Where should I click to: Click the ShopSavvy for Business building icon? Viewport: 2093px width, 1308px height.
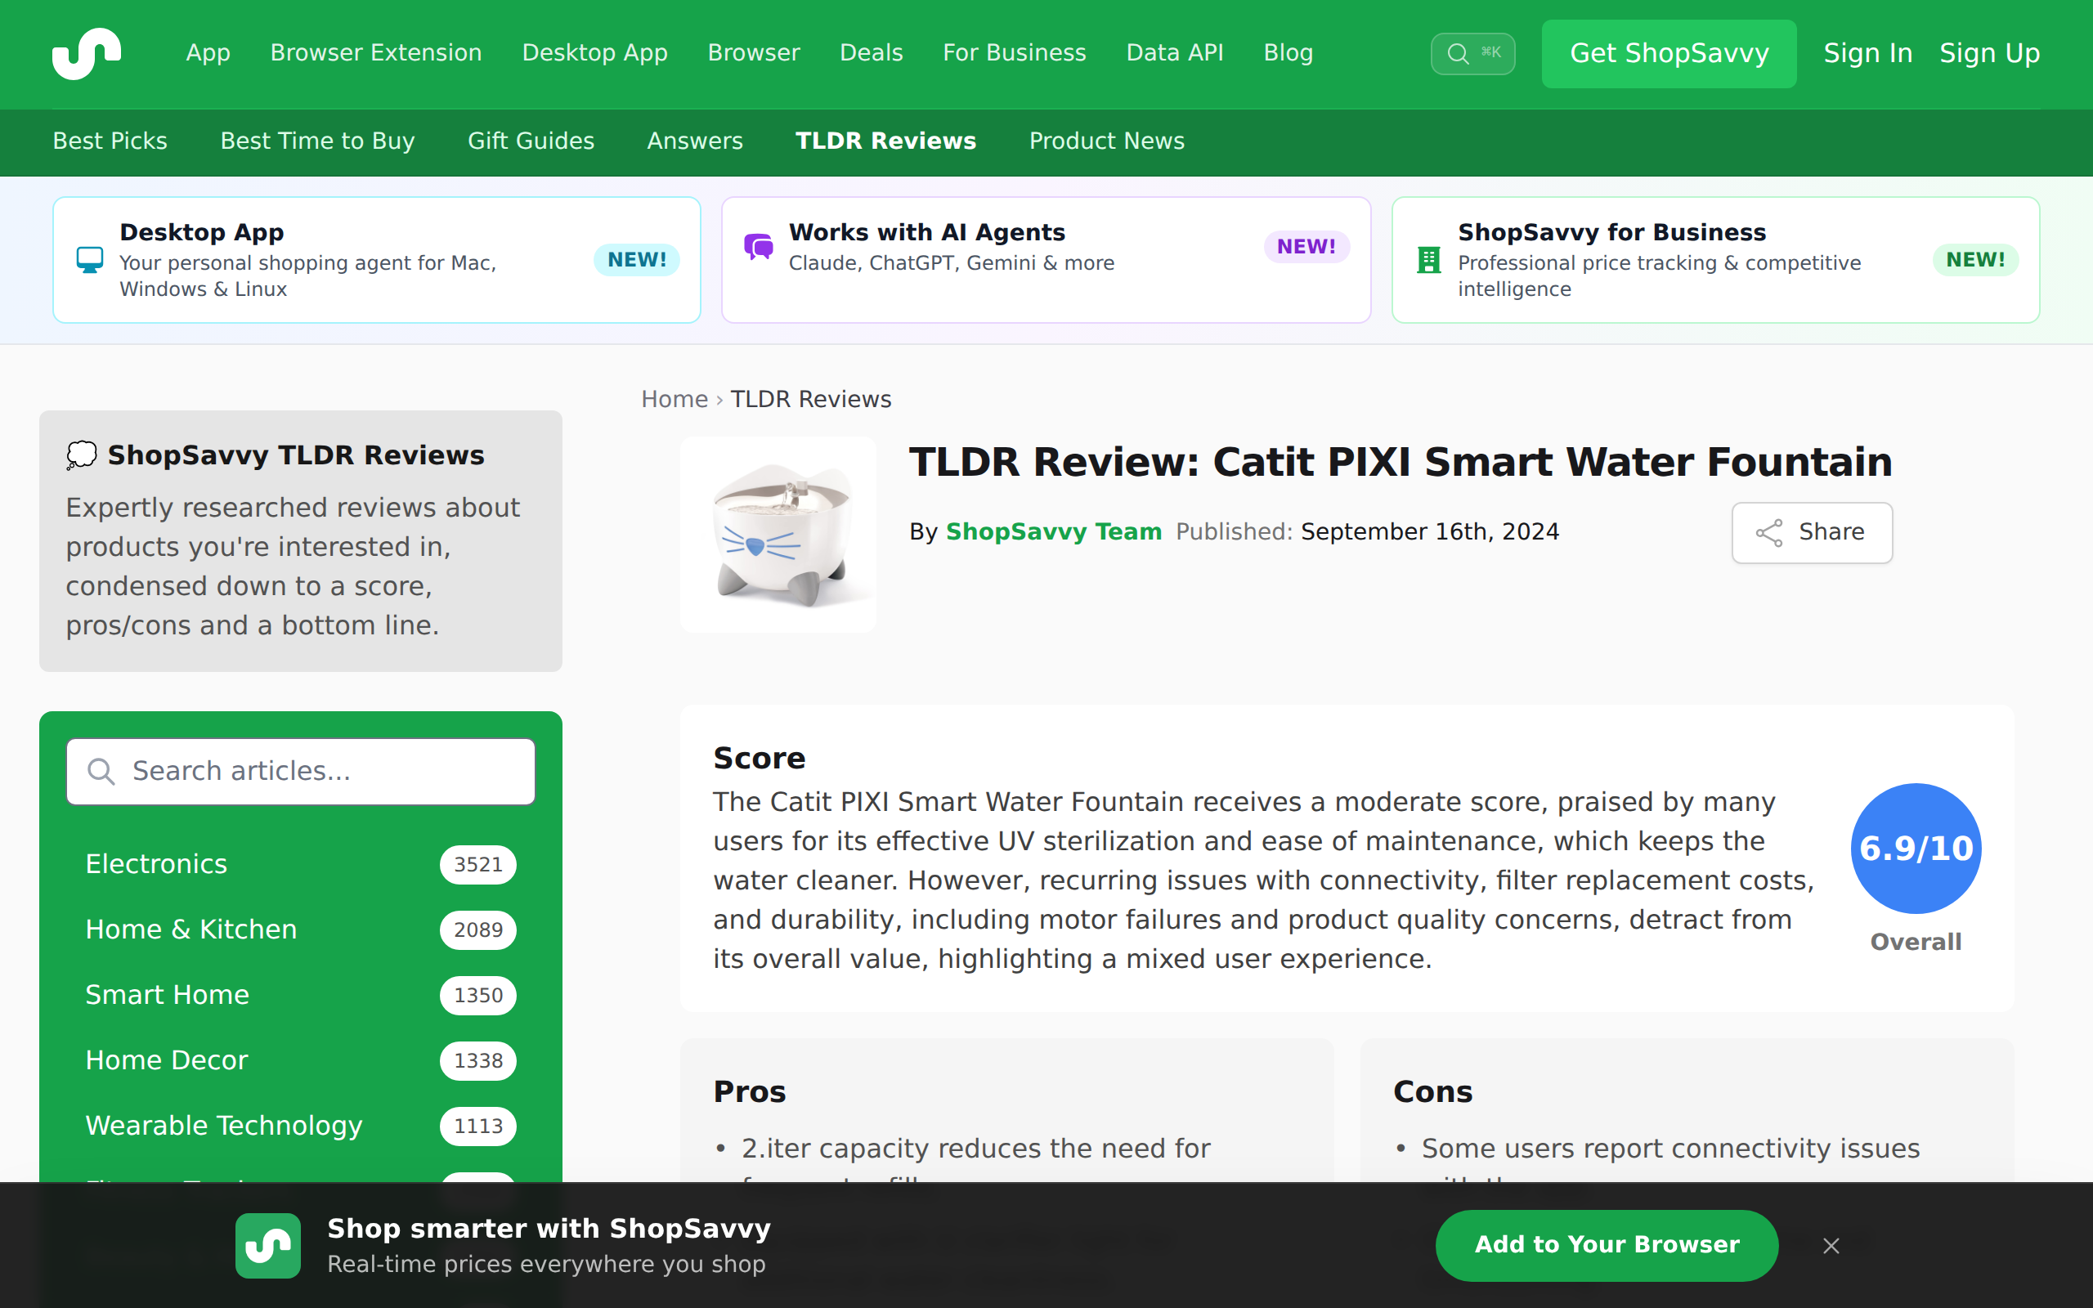point(1429,259)
